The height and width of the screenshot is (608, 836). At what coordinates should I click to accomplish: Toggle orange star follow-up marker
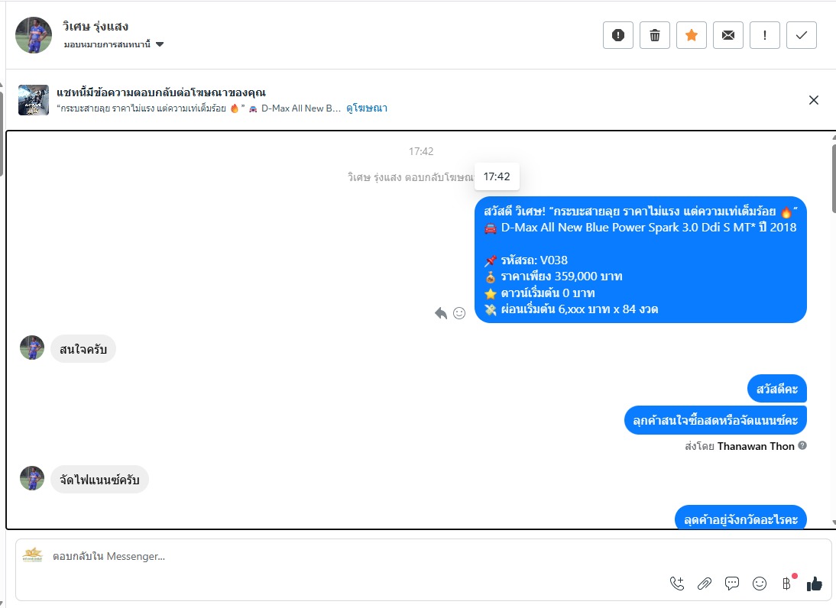click(x=692, y=35)
